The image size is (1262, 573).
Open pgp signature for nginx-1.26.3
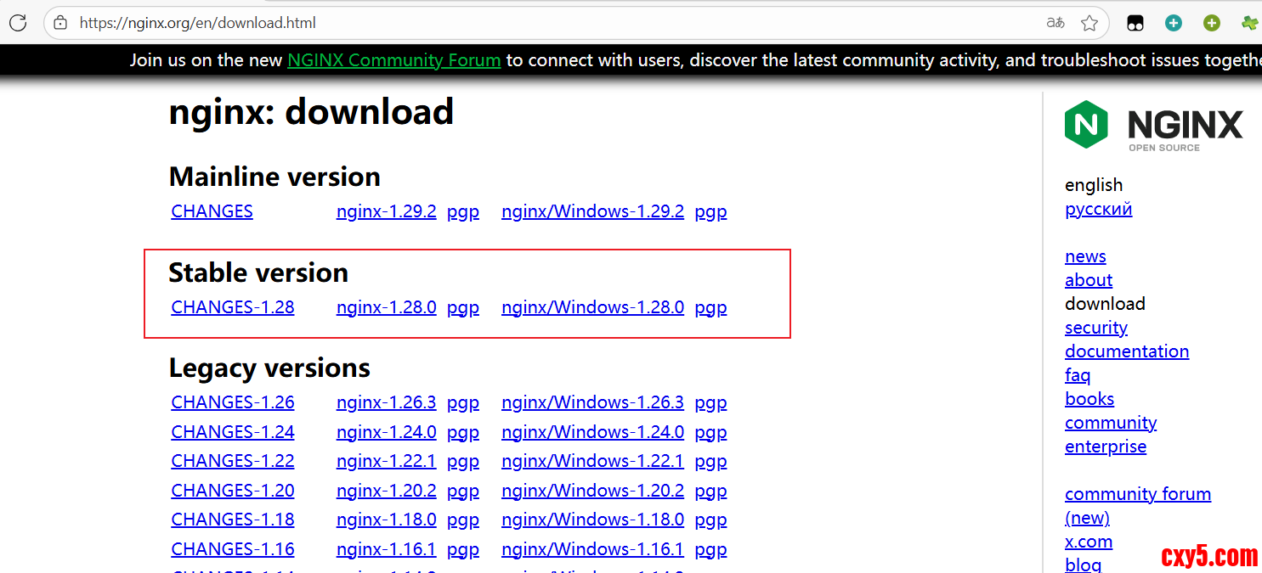[463, 403]
